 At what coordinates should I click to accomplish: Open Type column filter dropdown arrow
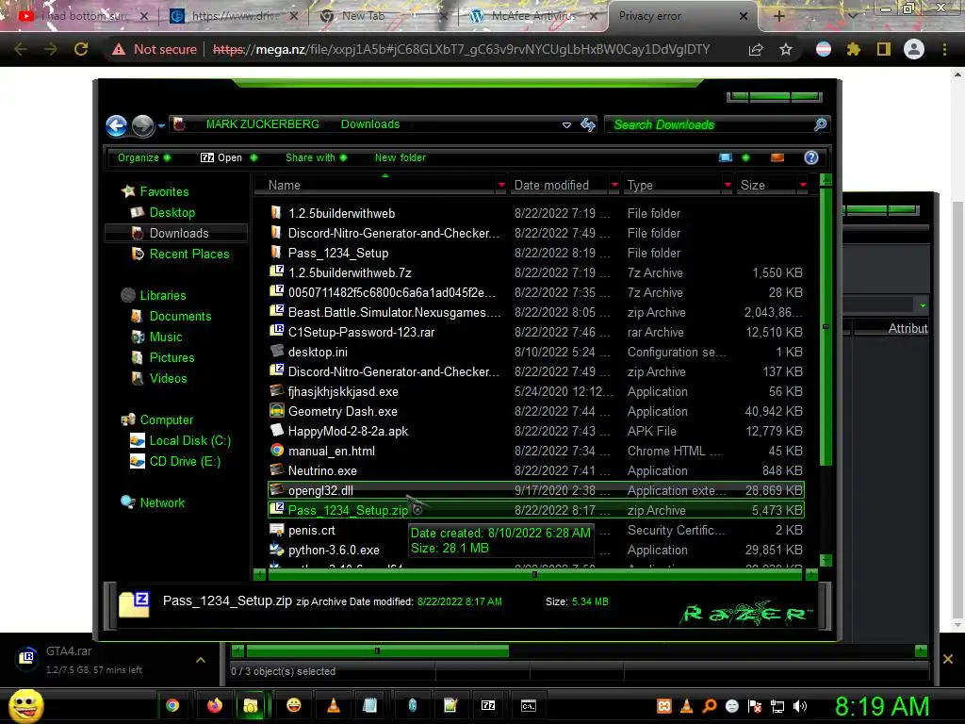tap(728, 185)
